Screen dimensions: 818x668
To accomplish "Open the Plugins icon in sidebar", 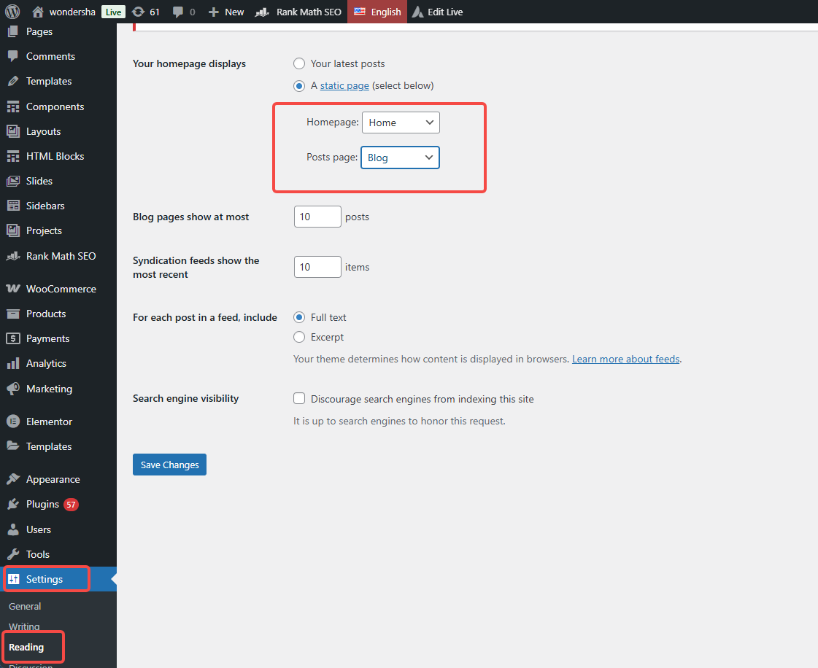I will [13, 505].
